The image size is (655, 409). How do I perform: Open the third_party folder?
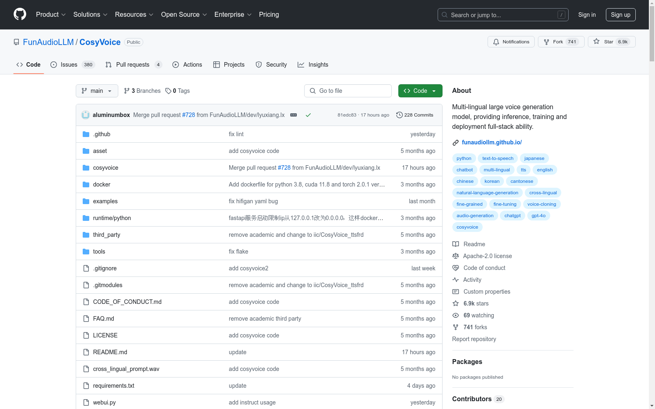106,235
